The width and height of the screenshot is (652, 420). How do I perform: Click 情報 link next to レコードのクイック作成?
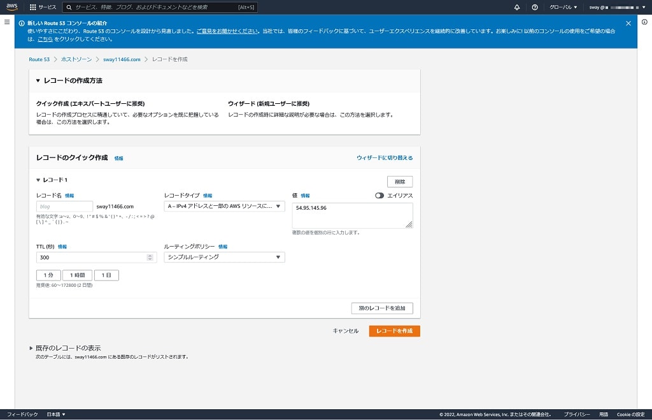(x=119, y=158)
